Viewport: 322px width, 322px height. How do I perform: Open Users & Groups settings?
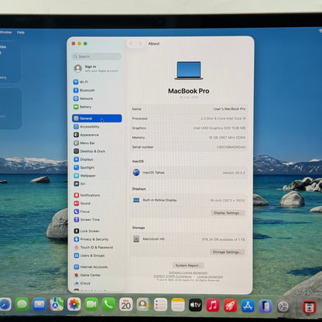click(97, 255)
